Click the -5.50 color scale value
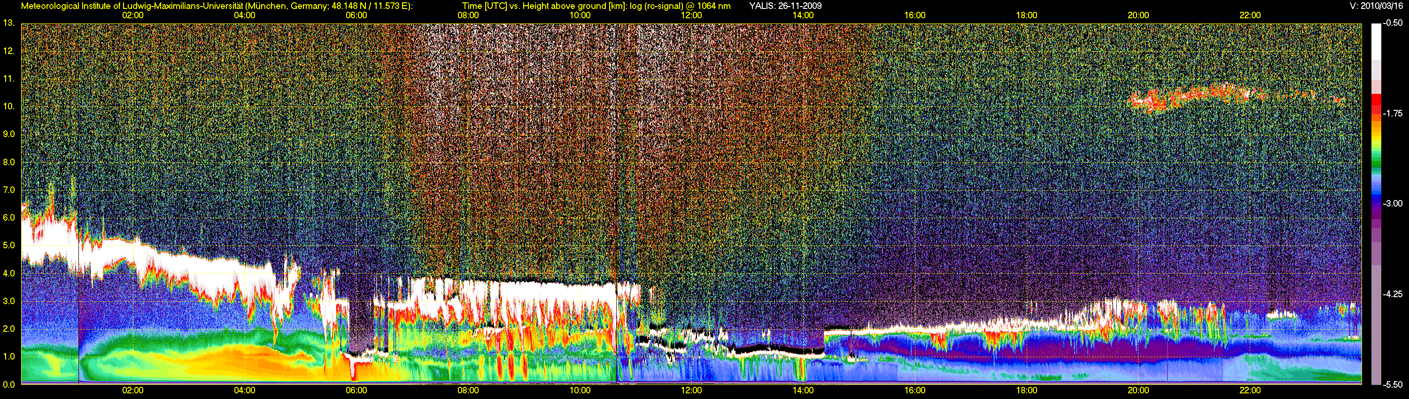 [x=1393, y=384]
